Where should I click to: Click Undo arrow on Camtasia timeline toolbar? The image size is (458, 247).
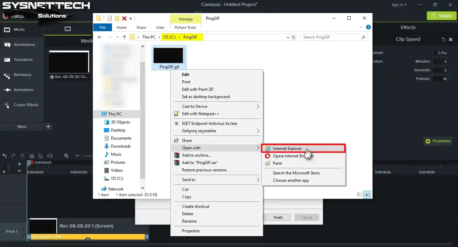5,156
